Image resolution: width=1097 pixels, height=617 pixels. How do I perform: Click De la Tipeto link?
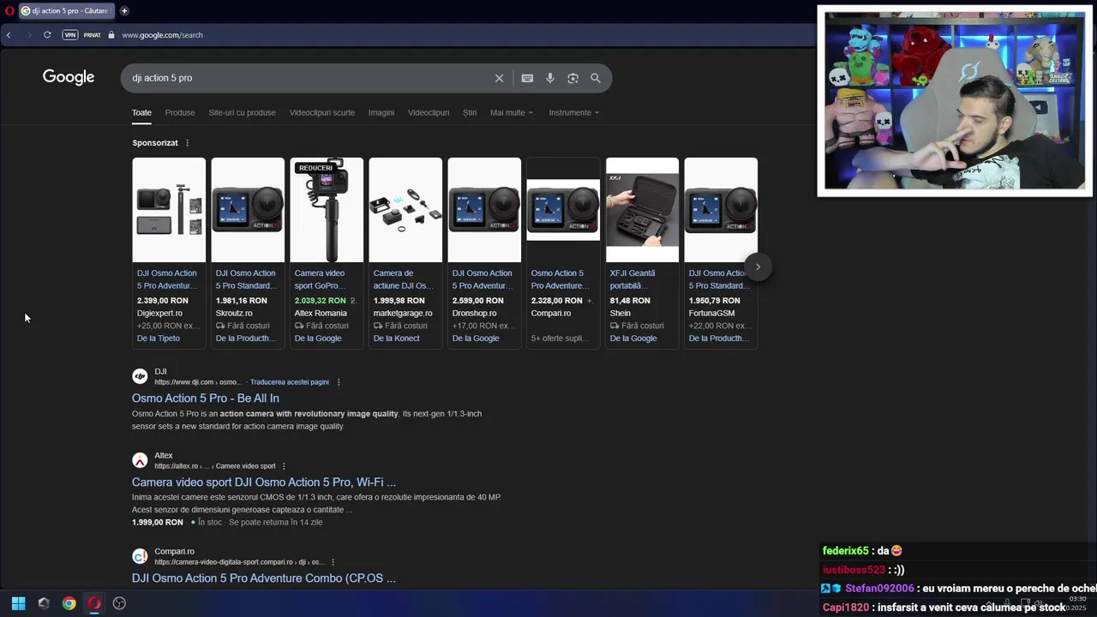coord(159,338)
